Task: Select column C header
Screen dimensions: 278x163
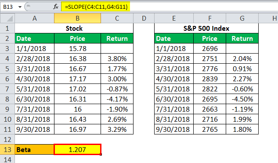Action: (x=117, y=18)
